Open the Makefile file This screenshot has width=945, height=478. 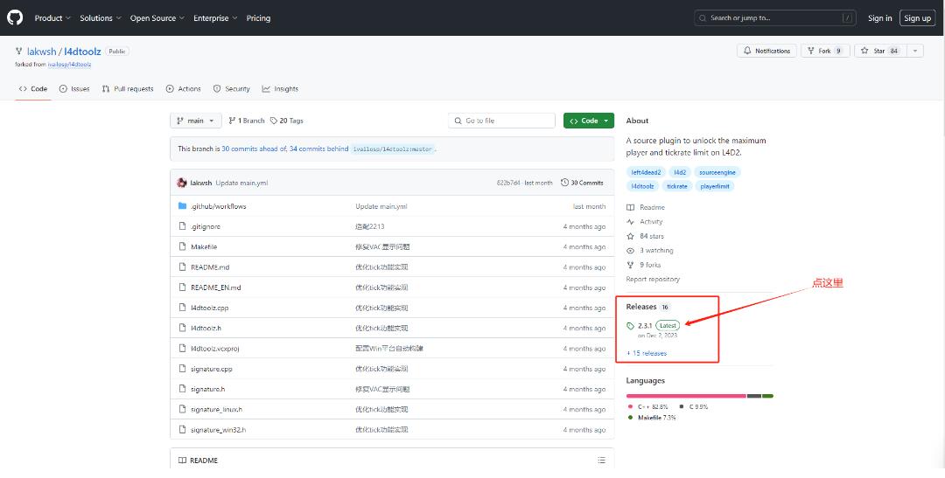[204, 246]
